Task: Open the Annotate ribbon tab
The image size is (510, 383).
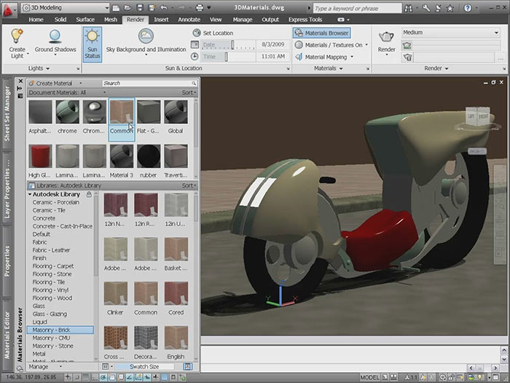Action: (x=188, y=20)
